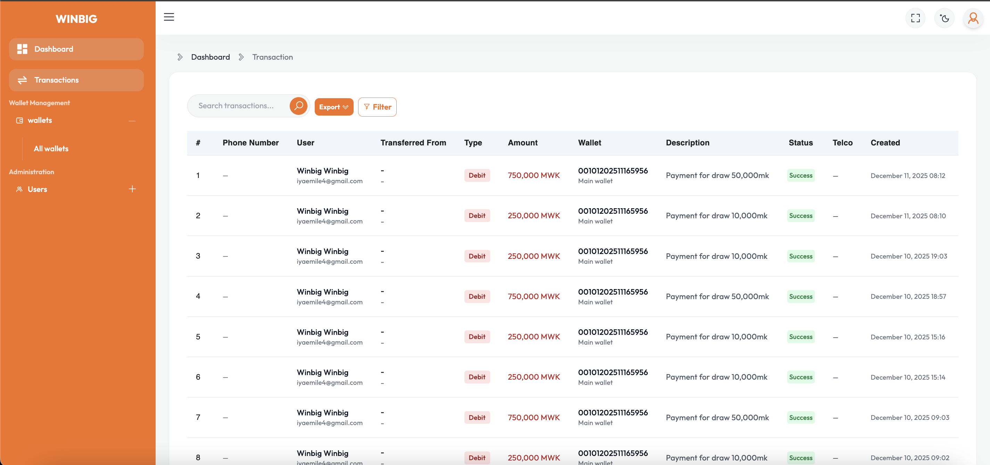Click the Created column header
Image resolution: width=990 pixels, height=465 pixels.
point(885,143)
